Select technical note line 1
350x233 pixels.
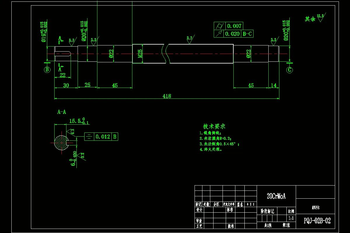[211, 133]
